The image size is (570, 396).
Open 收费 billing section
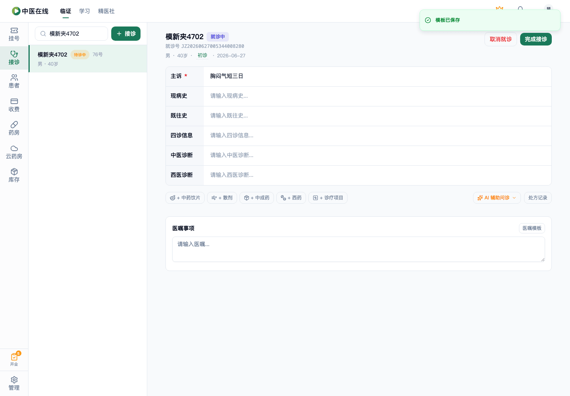(x=14, y=105)
